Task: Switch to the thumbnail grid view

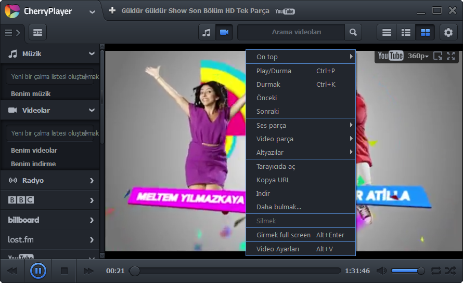Action: click(x=425, y=32)
